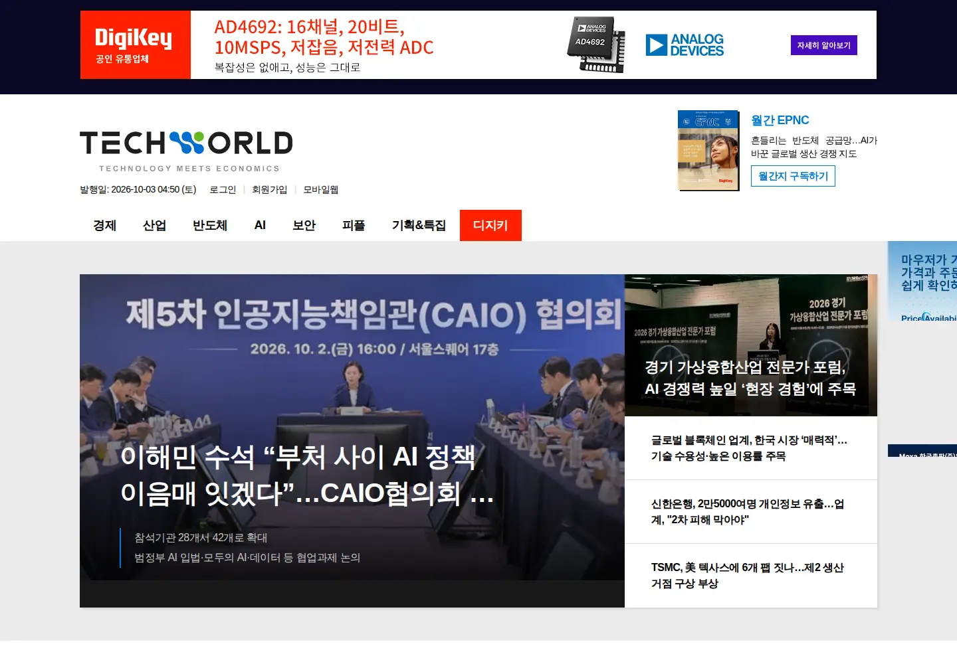Click the AD4692 chip image in the ad
Screen dimensions: 957x664
596,44
